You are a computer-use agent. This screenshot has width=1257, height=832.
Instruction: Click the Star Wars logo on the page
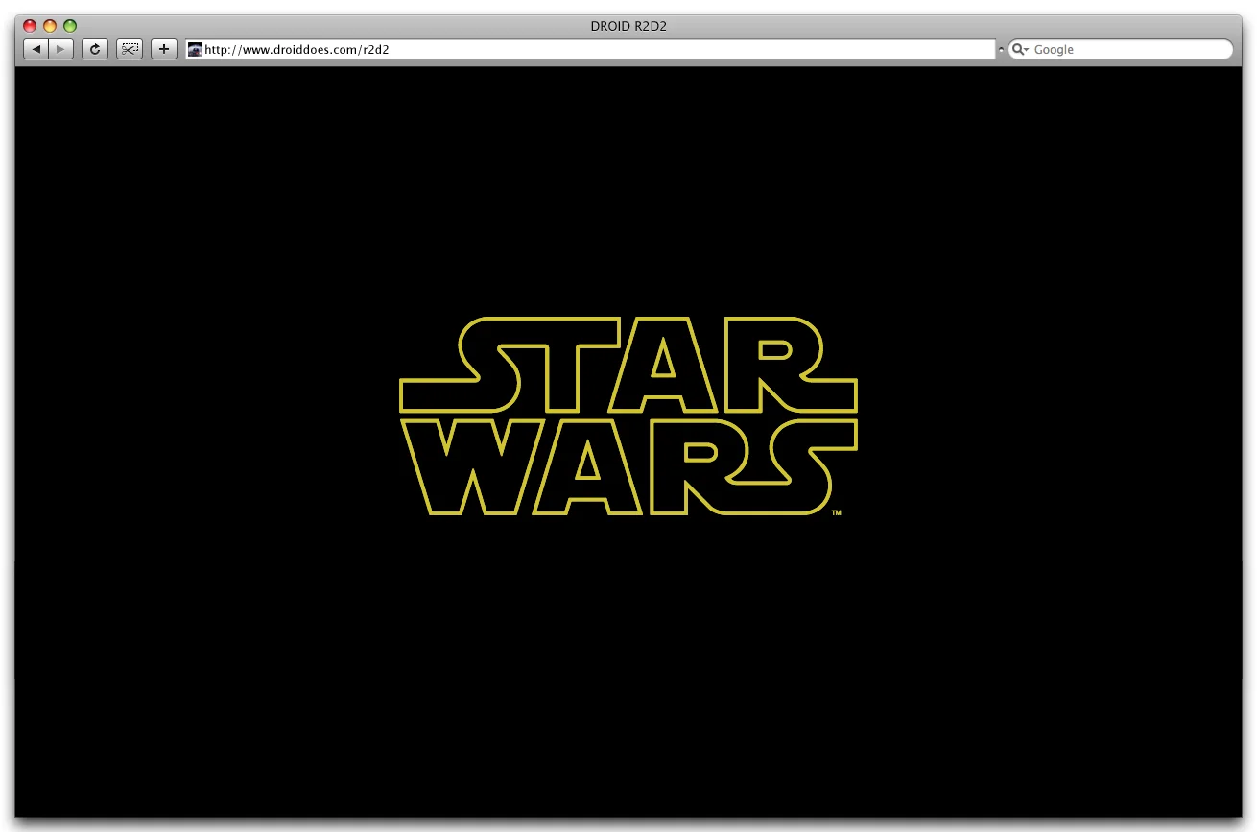628,416
